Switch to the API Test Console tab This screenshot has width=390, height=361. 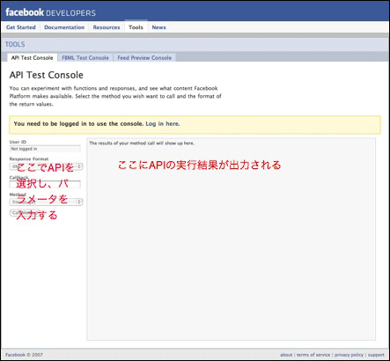(x=33, y=57)
